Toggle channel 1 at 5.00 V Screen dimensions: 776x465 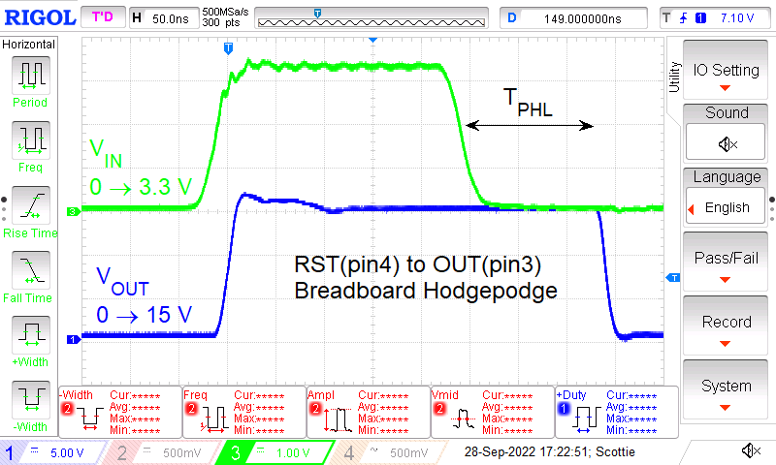52,452
